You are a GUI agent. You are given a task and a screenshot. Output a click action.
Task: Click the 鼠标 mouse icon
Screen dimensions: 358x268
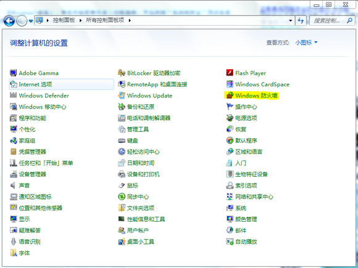coord(122,185)
